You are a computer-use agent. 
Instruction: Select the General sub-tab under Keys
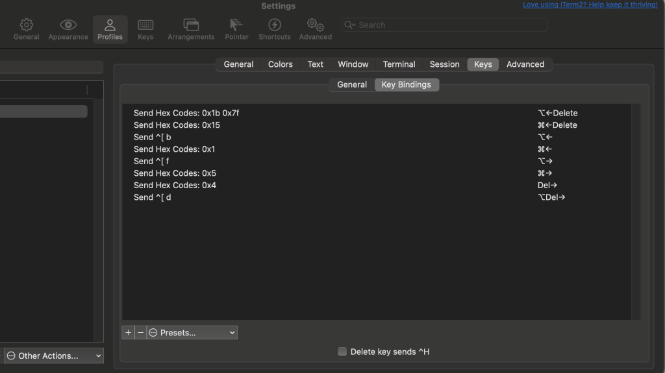point(352,84)
